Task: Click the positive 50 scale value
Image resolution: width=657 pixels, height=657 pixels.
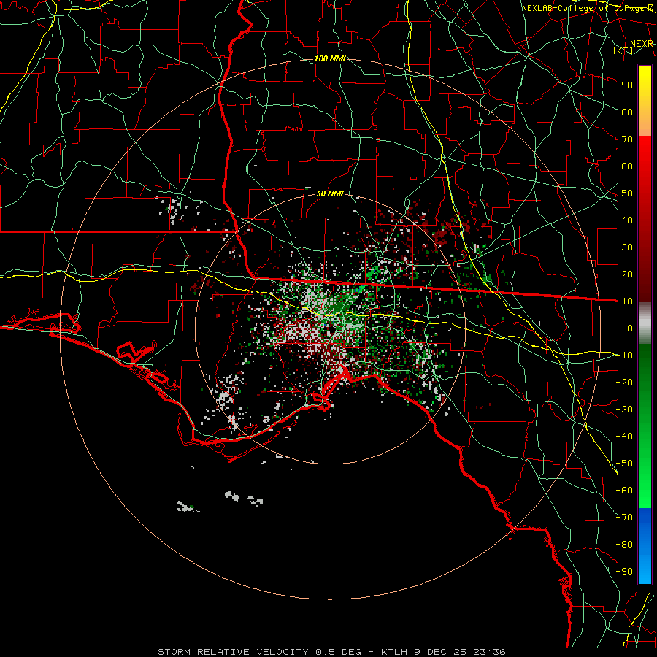Action: [627, 193]
